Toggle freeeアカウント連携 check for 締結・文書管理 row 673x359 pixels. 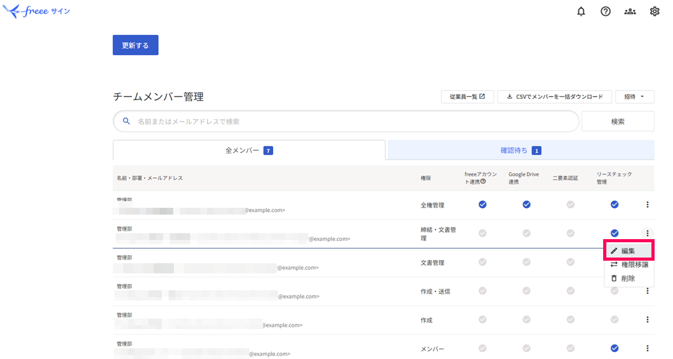483,233
